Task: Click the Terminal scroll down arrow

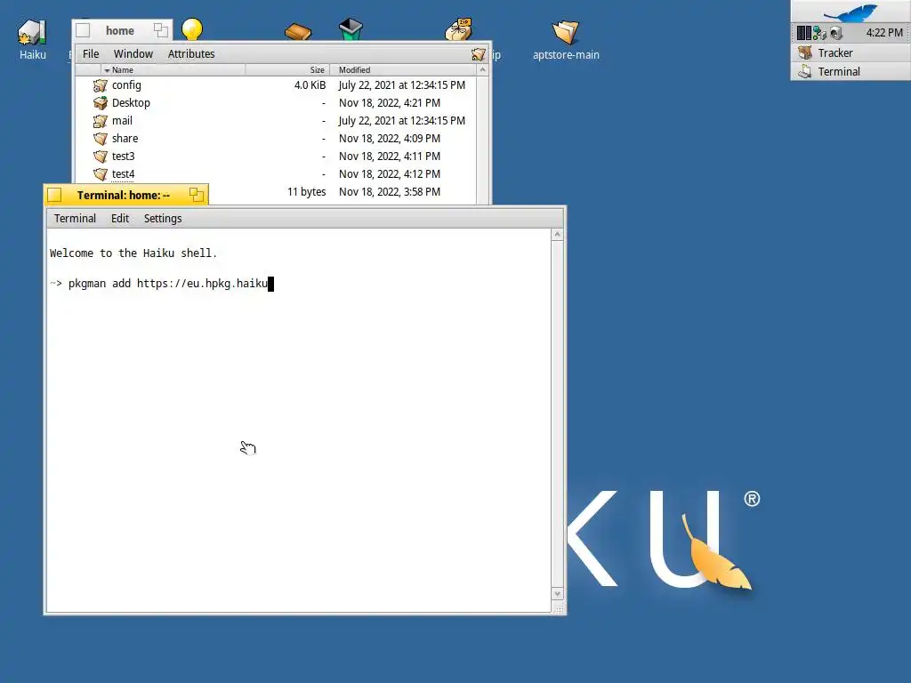Action: (557, 593)
